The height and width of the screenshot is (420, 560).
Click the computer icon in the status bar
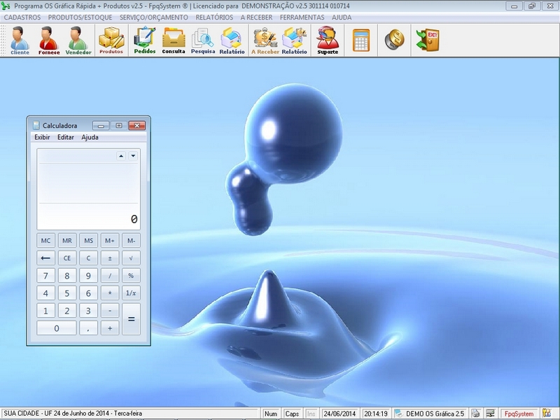click(491, 413)
